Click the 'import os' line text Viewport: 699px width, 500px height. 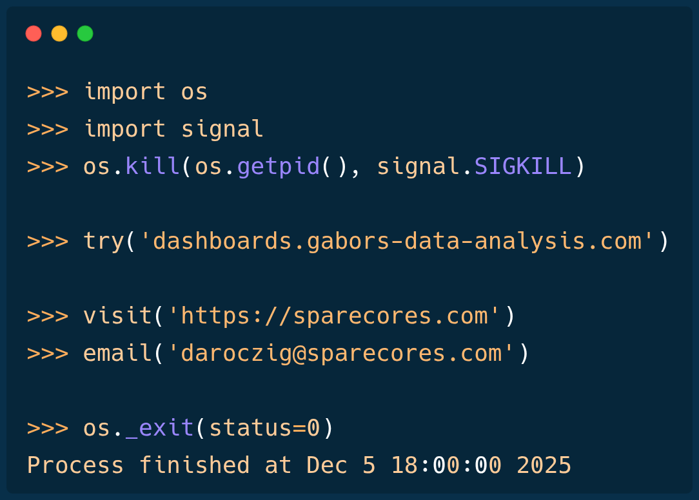pos(146,91)
